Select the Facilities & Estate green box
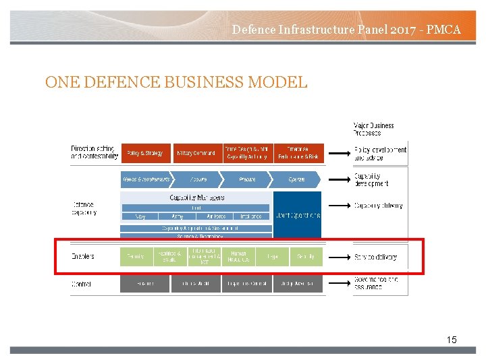 click(171, 257)
